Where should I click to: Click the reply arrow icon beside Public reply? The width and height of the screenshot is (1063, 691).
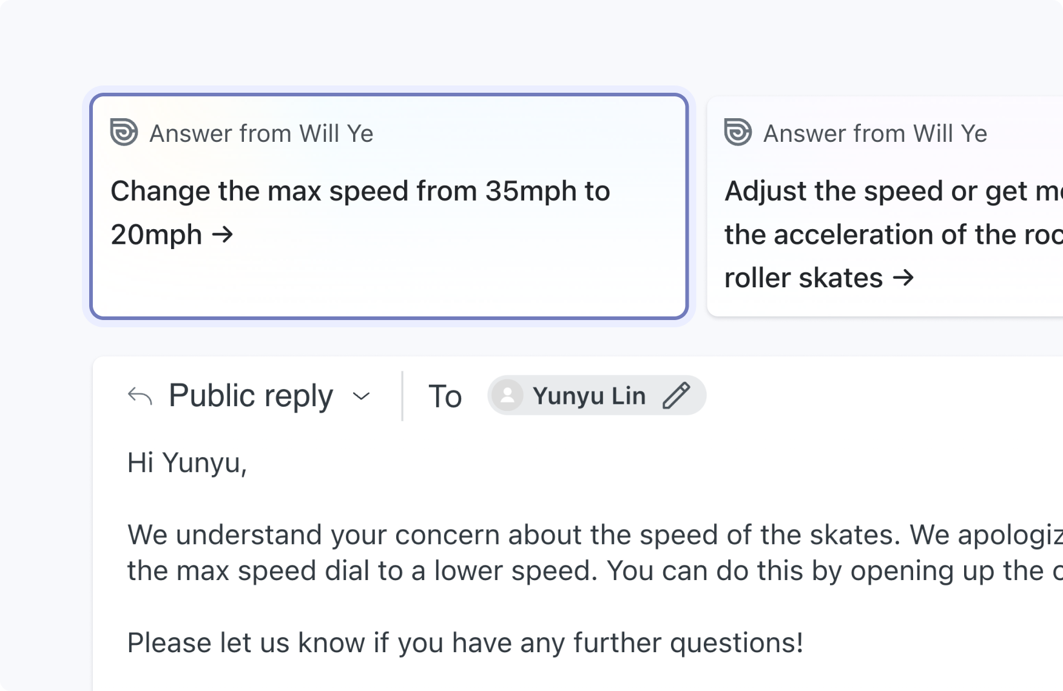coord(140,396)
